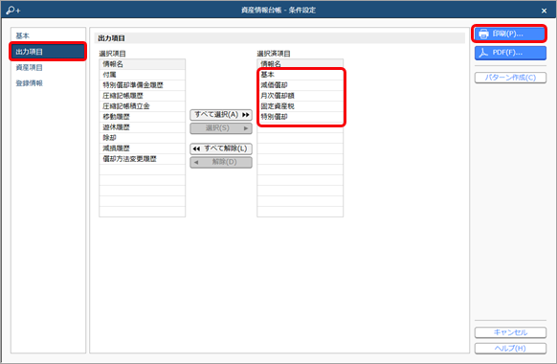Click すべて解除(L) button
The width and height of the screenshot is (557, 364).
tap(221, 148)
